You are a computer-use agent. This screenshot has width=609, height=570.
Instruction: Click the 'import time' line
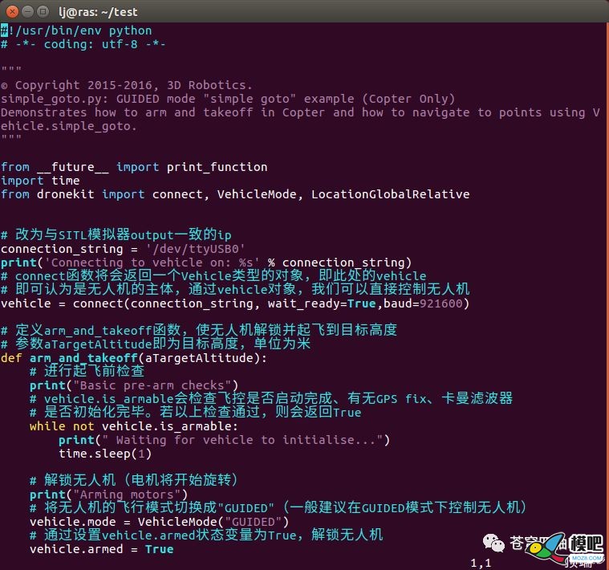click(40, 181)
